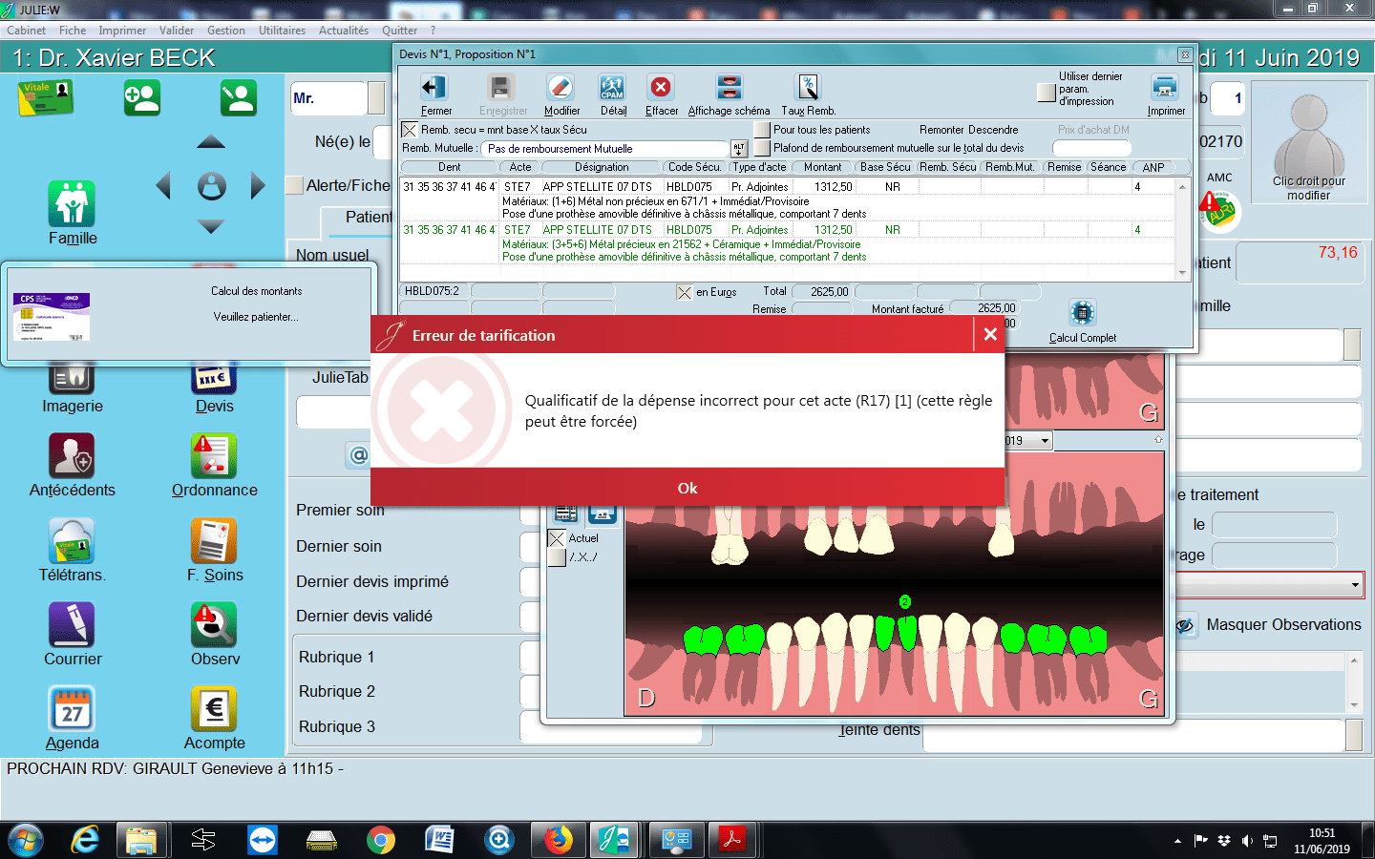
Task: Expand the Remb. Mutuelle dropdown
Action: pos(738,149)
